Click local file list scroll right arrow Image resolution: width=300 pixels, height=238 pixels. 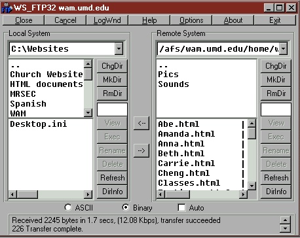(x=88, y=194)
